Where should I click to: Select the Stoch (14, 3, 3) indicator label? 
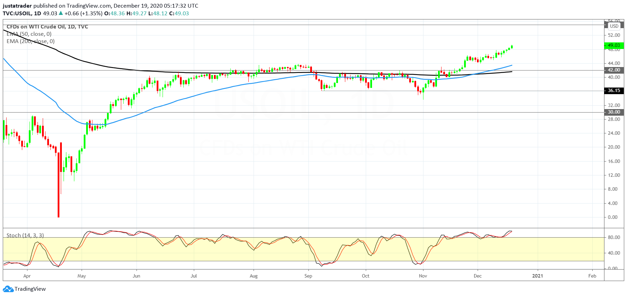pyautogui.click(x=25, y=236)
